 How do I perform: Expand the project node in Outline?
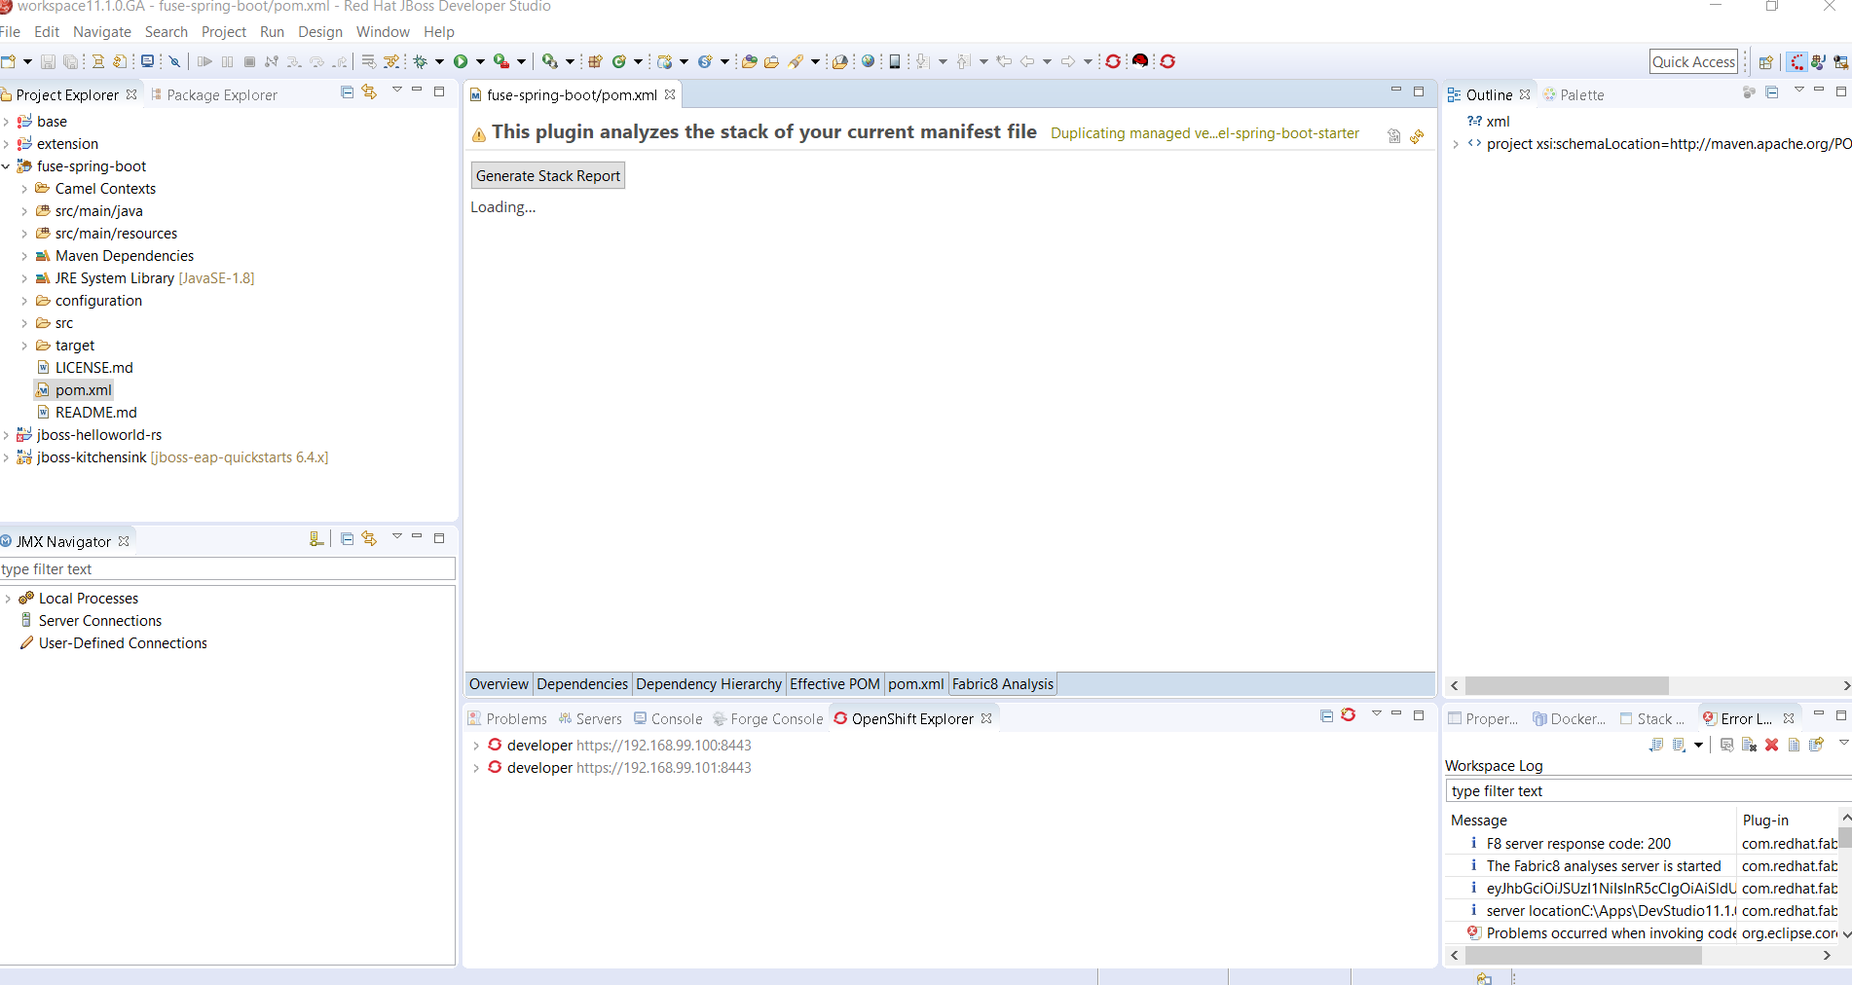click(1456, 144)
